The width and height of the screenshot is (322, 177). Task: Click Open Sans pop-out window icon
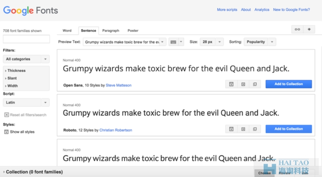tap(255, 84)
